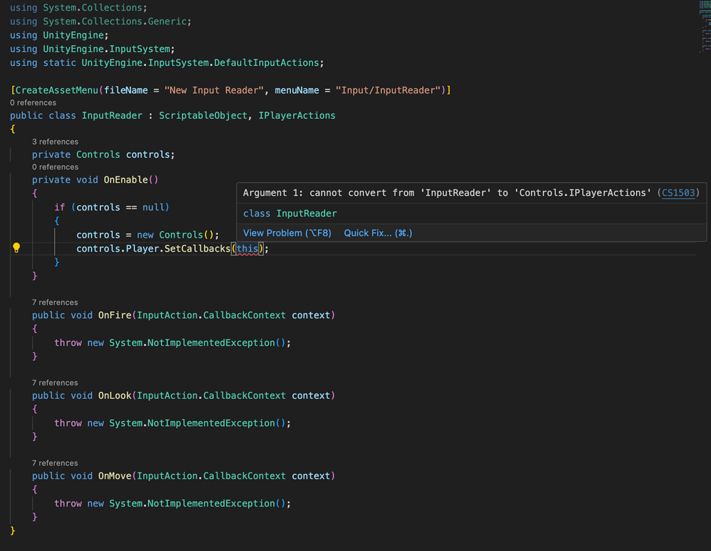Click the IPlayerActions interface name
This screenshot has width=711, height=551.
point(296,115)
